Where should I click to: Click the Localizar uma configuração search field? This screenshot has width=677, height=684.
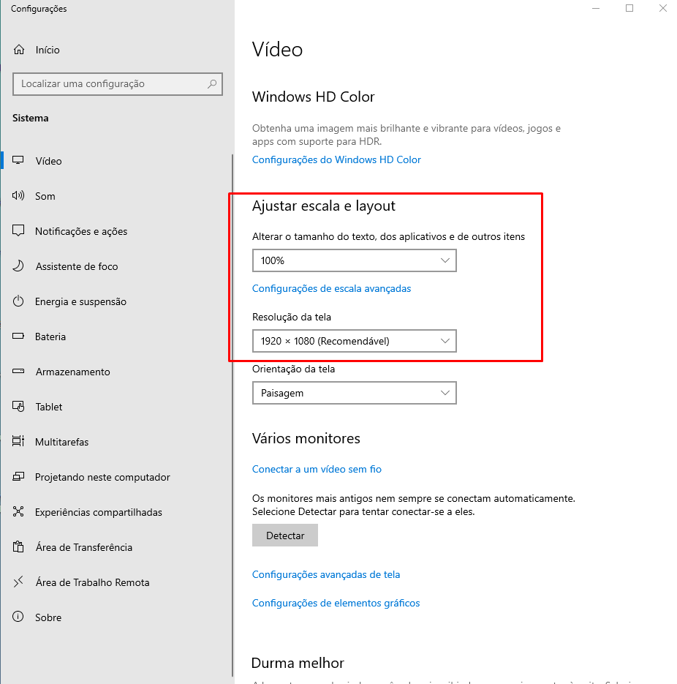tap(110, 84)
